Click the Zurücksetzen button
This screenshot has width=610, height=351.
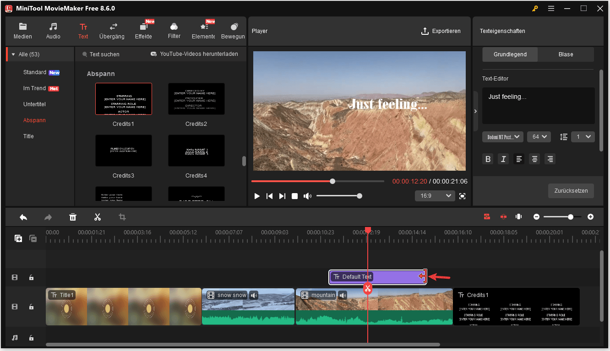click(x=571, y=191)
